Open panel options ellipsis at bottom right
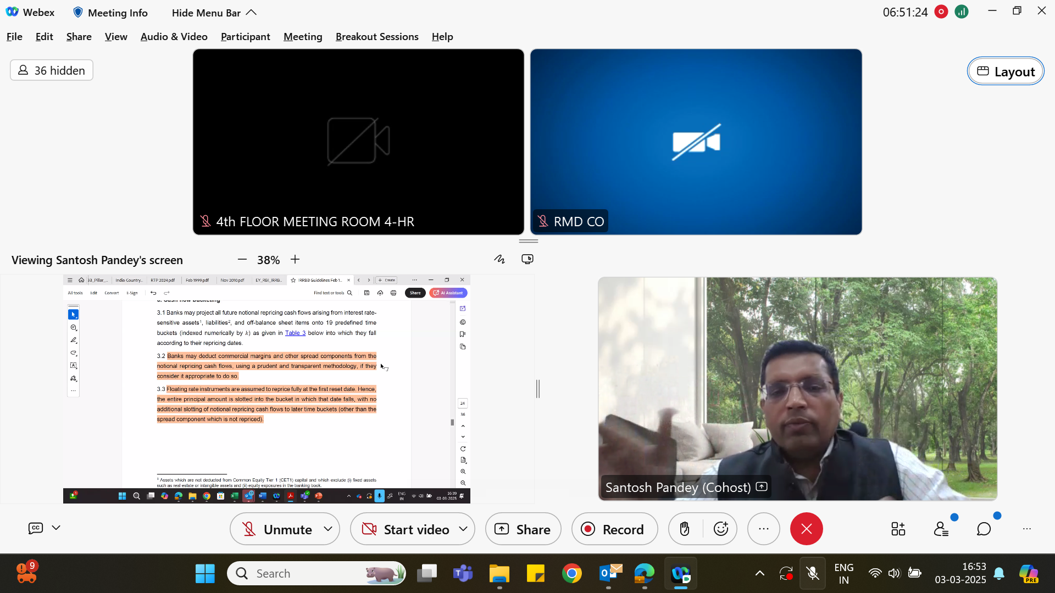 click(1026, 529)
